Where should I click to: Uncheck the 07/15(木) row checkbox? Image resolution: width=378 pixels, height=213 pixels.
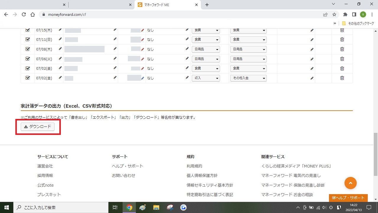(28, 30)
